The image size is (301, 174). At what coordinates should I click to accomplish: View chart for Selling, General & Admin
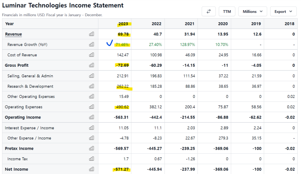coord(91,76)
